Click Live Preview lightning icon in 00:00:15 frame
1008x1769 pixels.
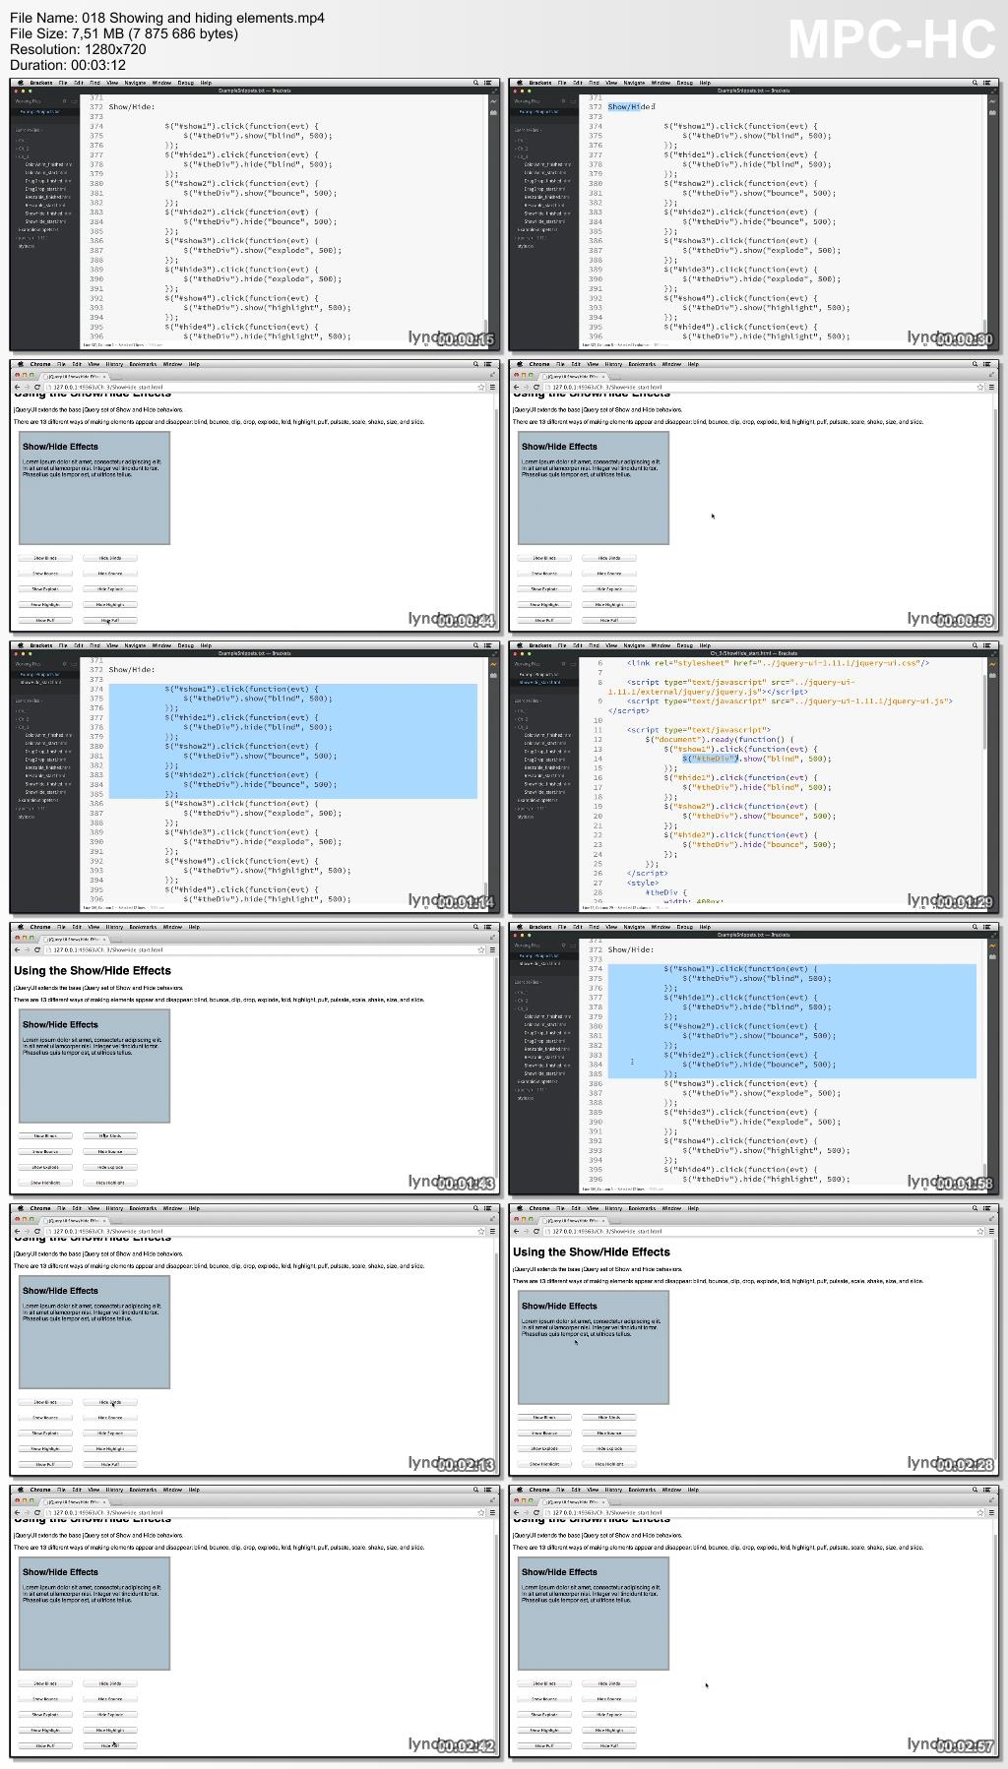[495, 100]
